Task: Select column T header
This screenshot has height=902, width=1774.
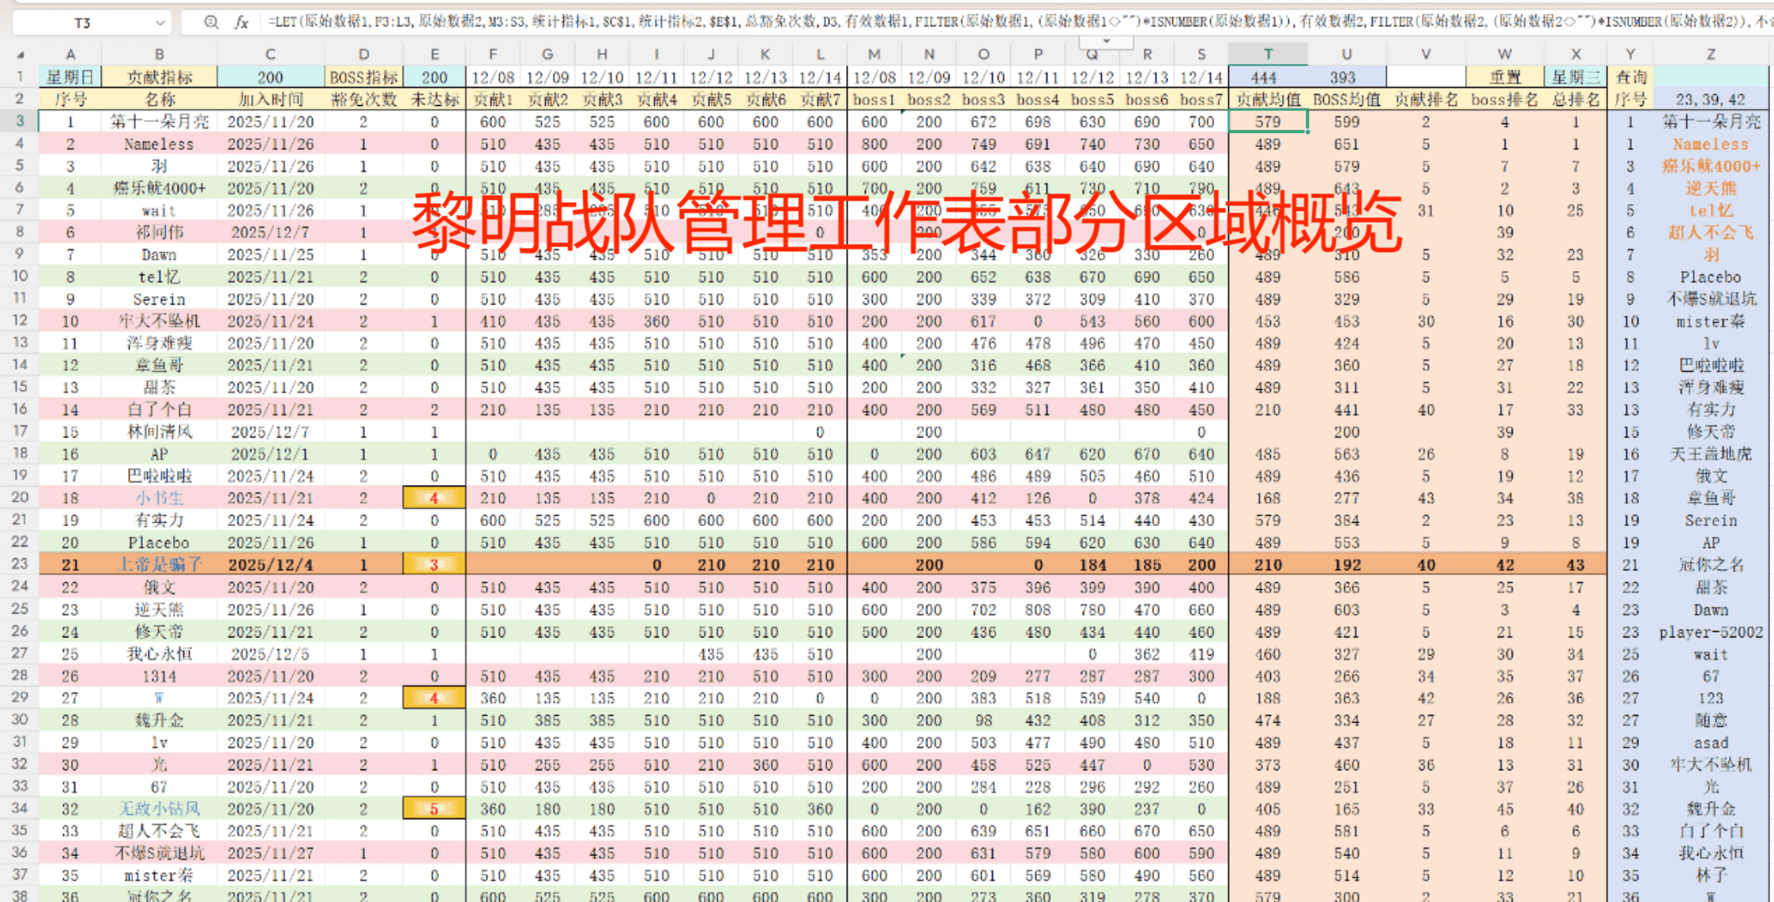Action: click(1268, 54)
